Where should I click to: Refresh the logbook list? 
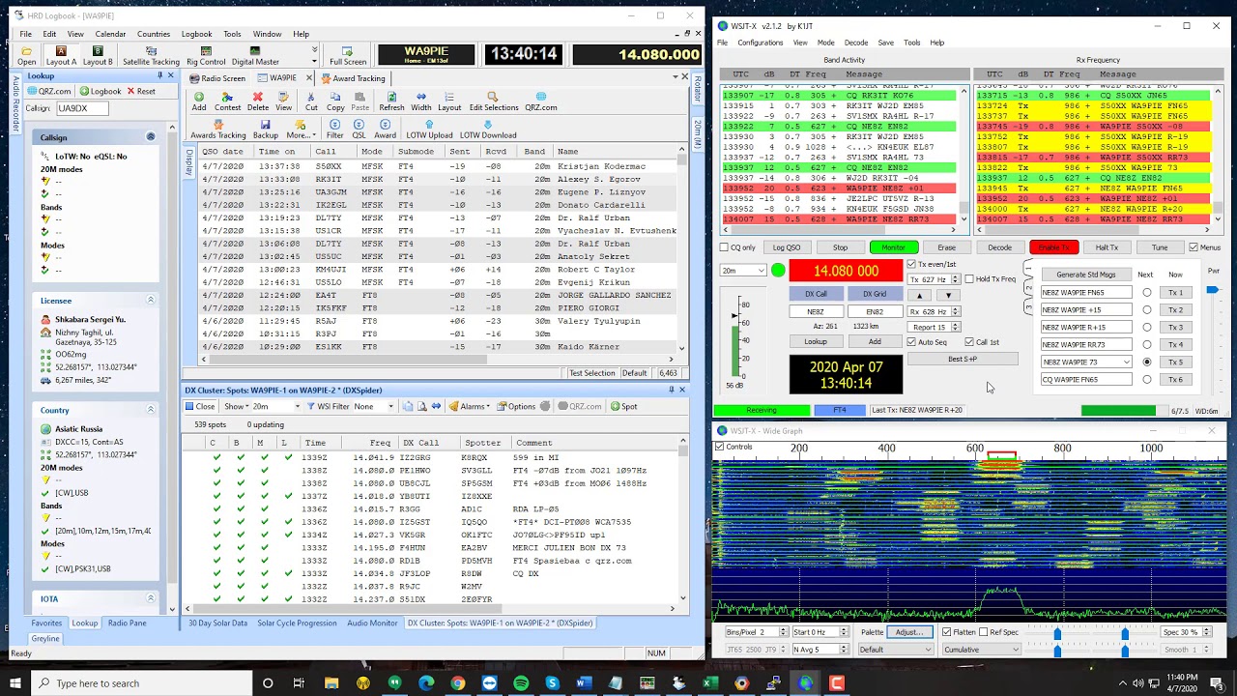(x=391, y=101)
